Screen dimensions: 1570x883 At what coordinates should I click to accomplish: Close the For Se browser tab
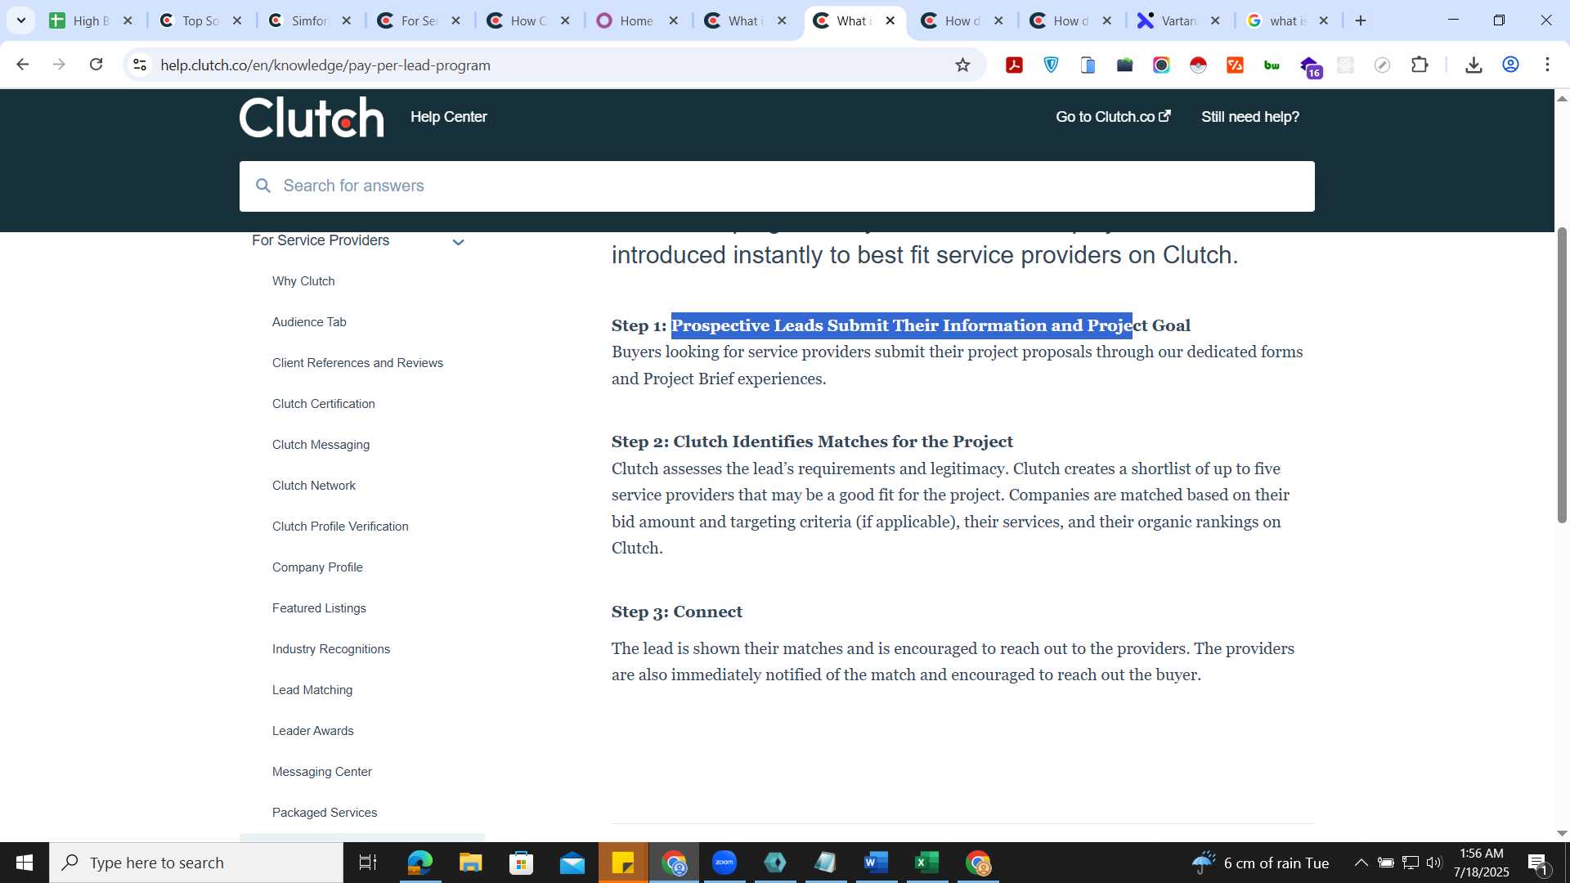456,20
